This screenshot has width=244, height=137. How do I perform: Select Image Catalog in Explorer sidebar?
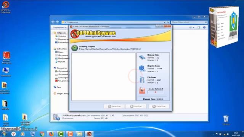[x=61, y=94]
